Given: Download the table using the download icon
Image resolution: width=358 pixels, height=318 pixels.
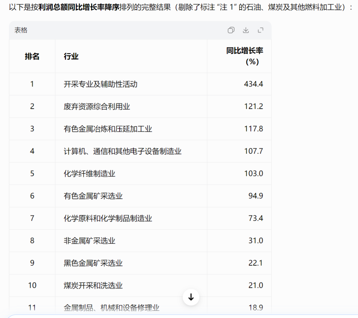Looking at the screenshot, I should 246,30.
